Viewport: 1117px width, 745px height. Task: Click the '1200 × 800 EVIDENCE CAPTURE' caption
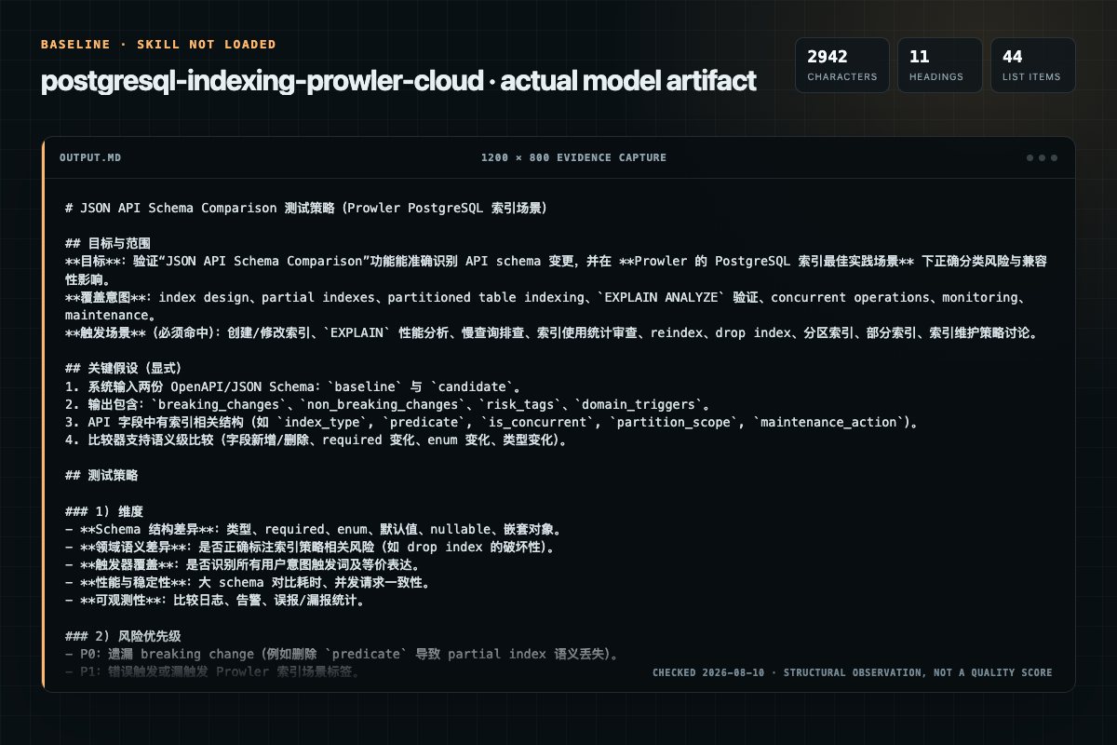pyautogui.click(x=573, y=157)
